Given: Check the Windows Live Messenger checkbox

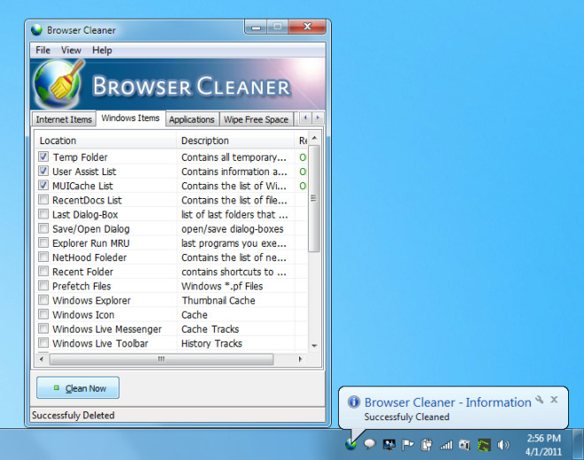Looking at the screenshot, I should [x=43, y=328].
